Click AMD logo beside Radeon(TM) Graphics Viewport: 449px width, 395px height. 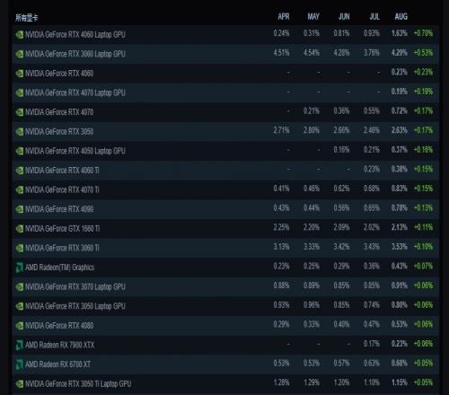[20, 268]
